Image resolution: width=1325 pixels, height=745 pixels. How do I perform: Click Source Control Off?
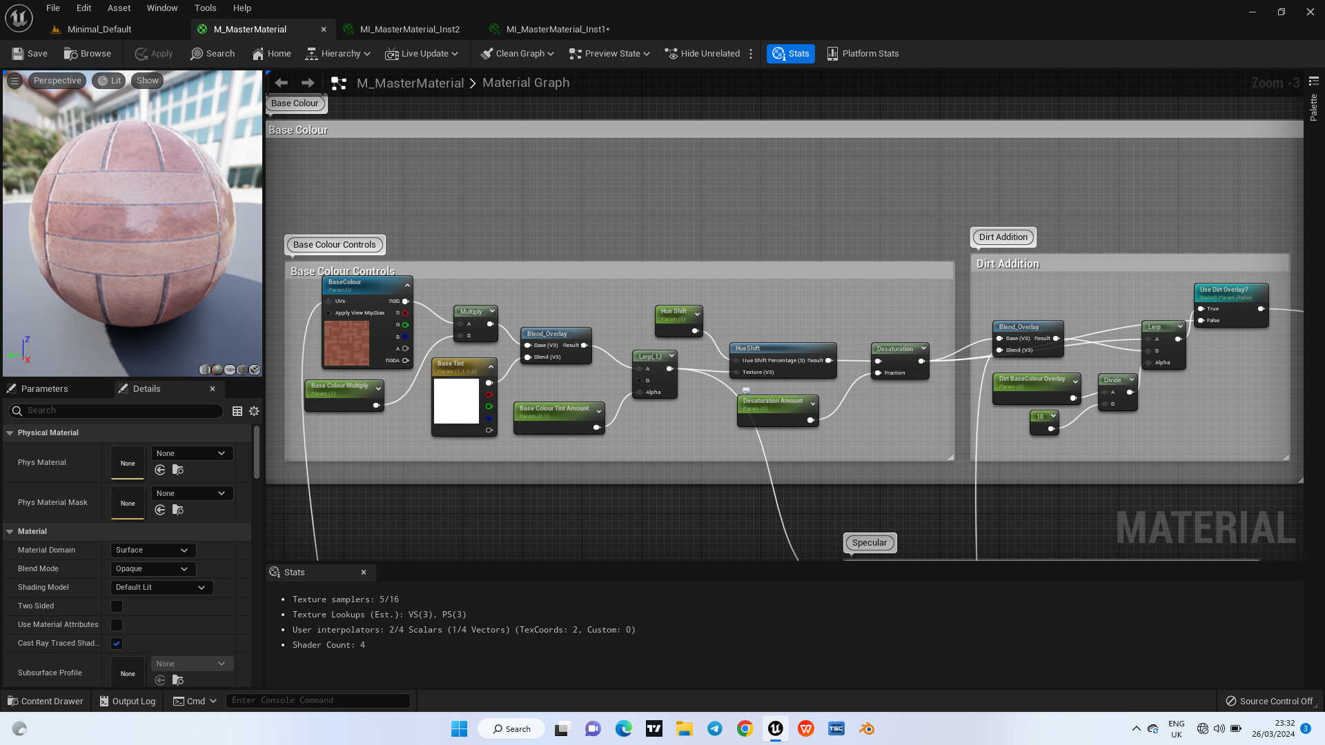1269,700
